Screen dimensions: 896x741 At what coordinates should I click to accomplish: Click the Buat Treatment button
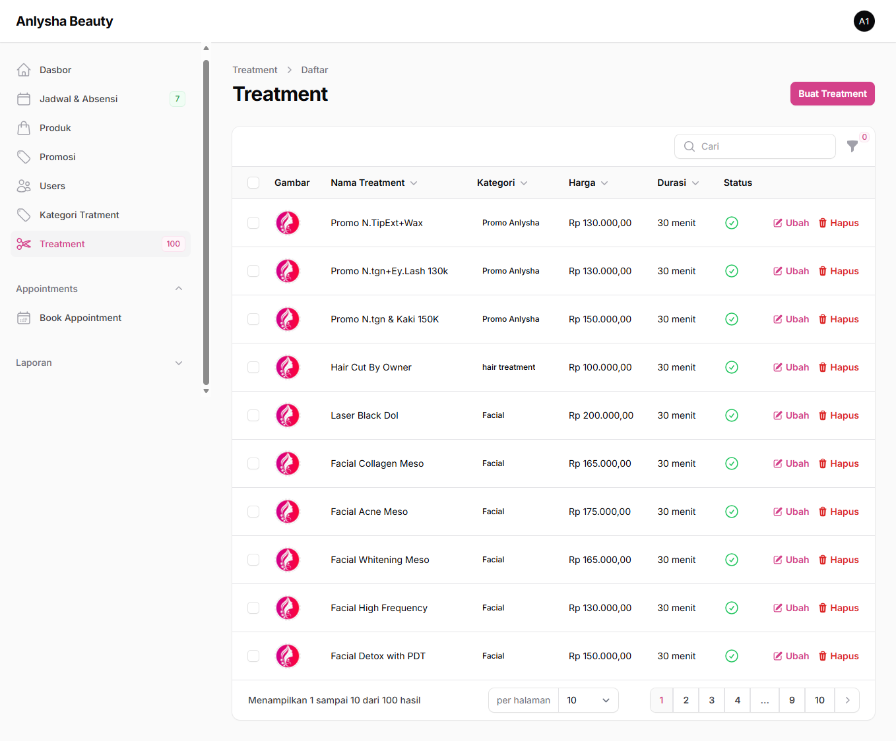[x=832, y=94]
